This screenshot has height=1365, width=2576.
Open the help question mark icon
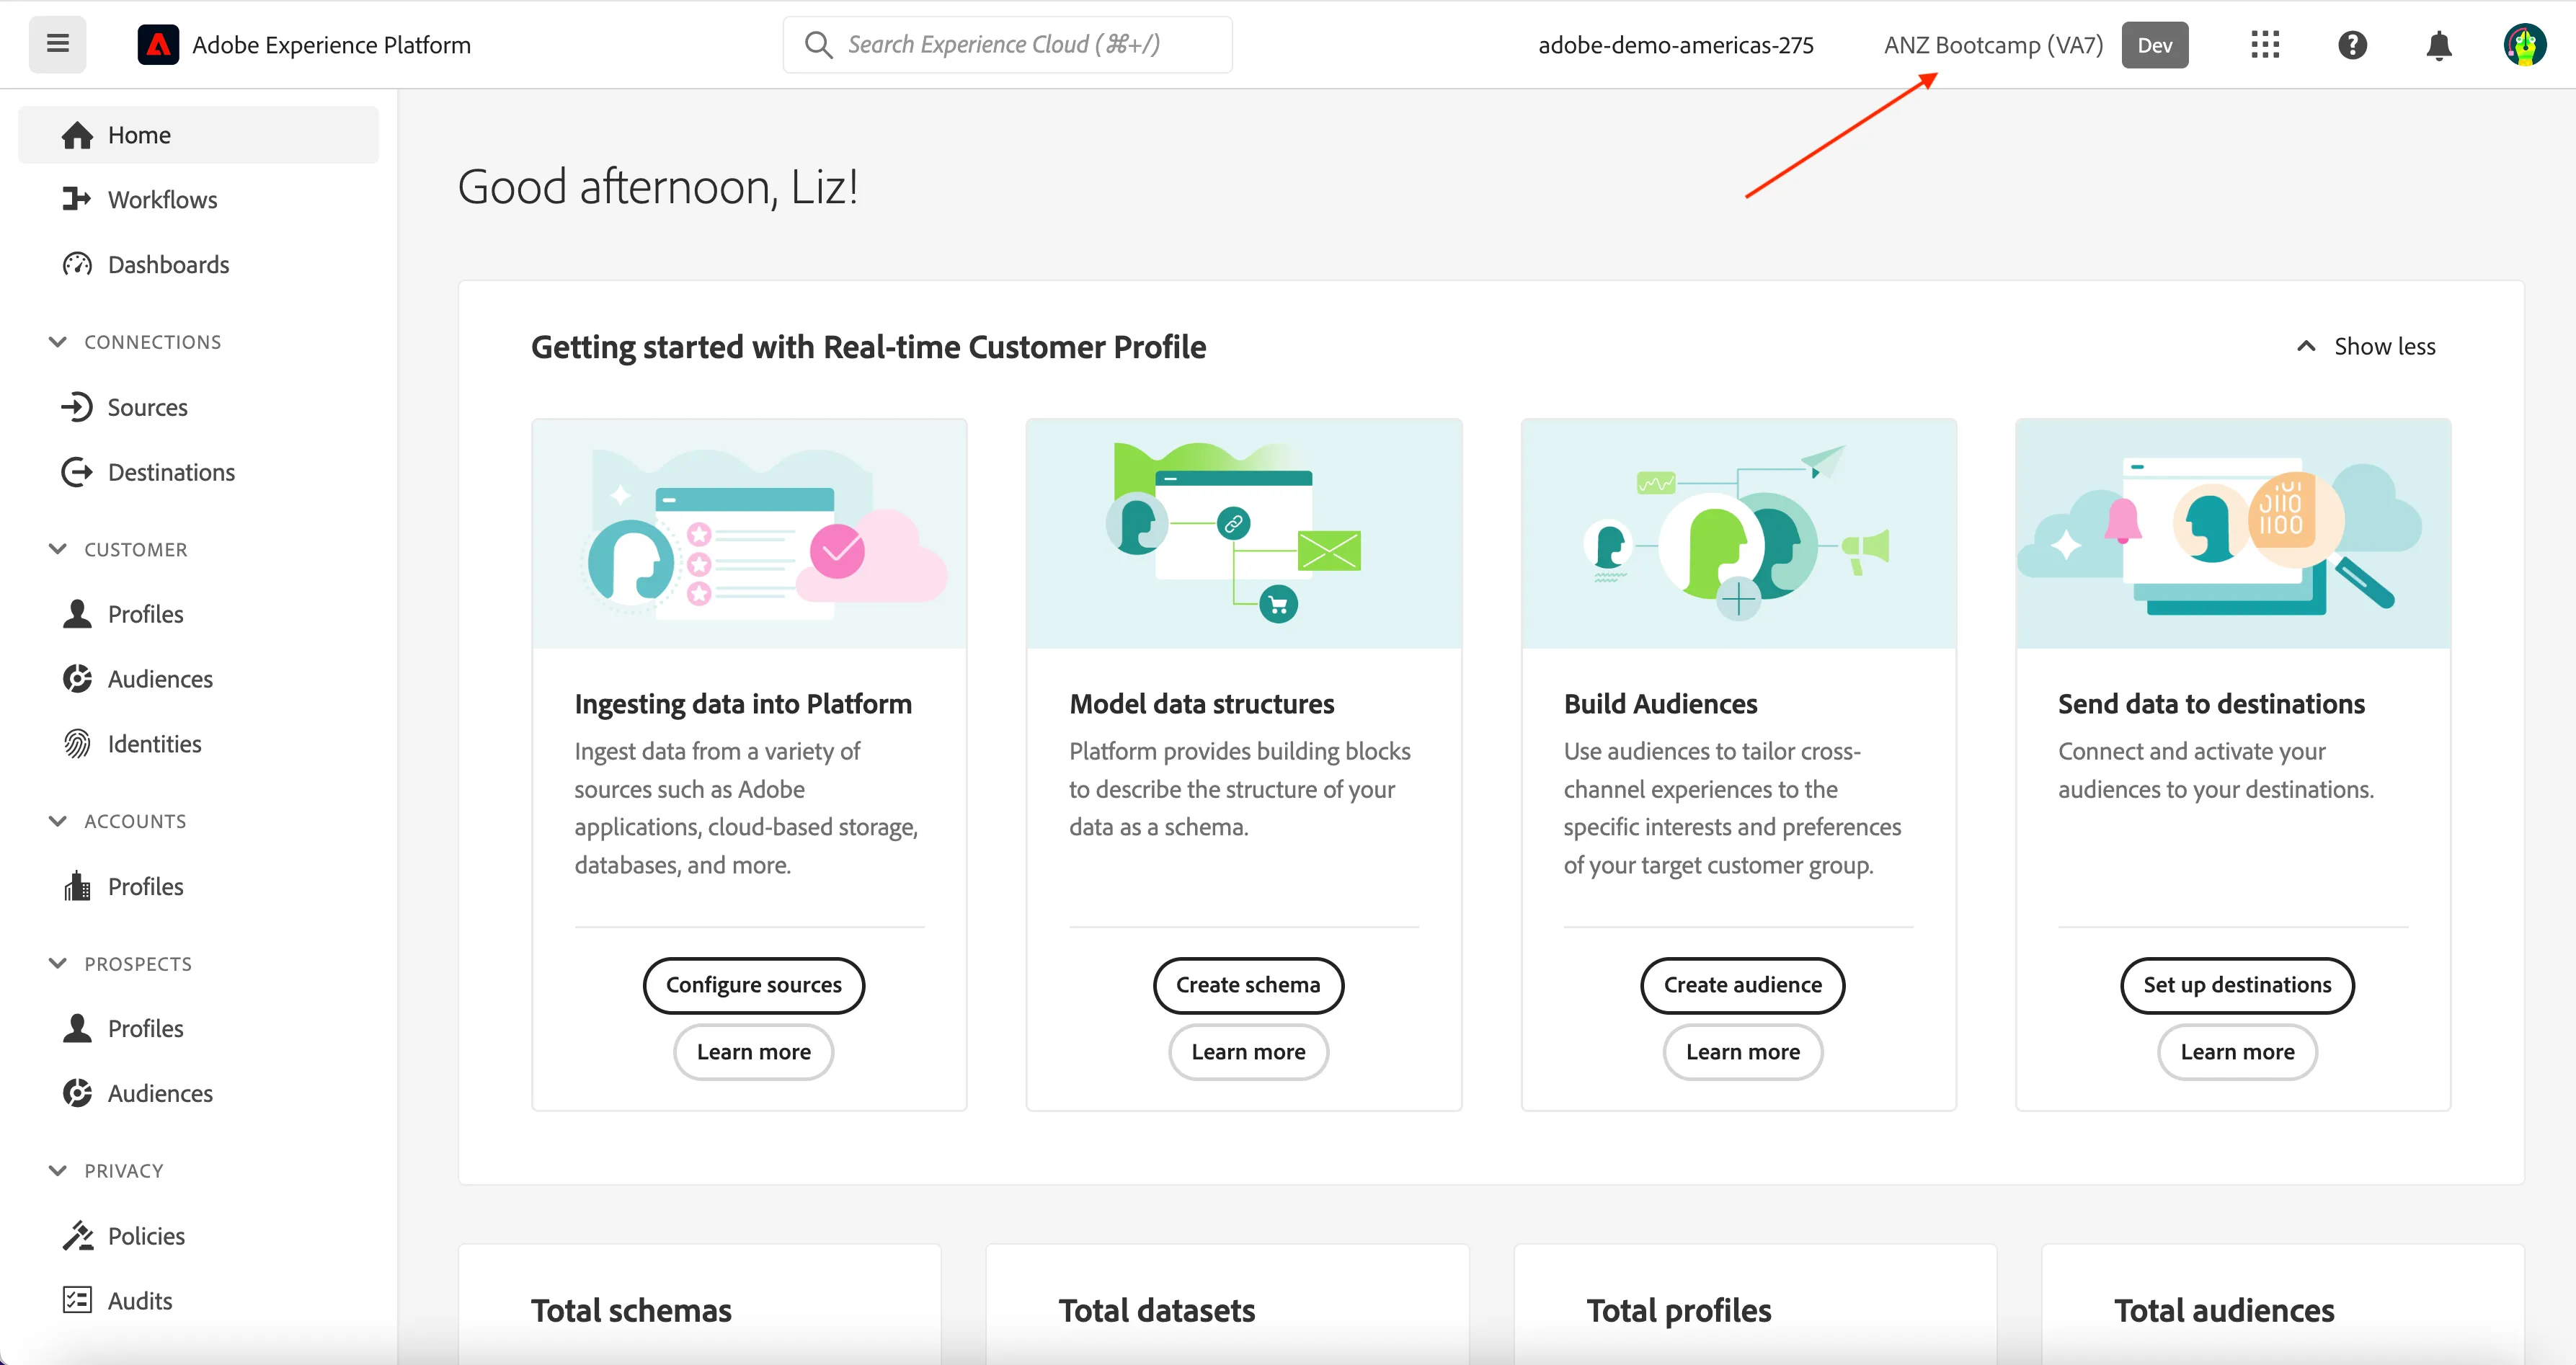2352,45
